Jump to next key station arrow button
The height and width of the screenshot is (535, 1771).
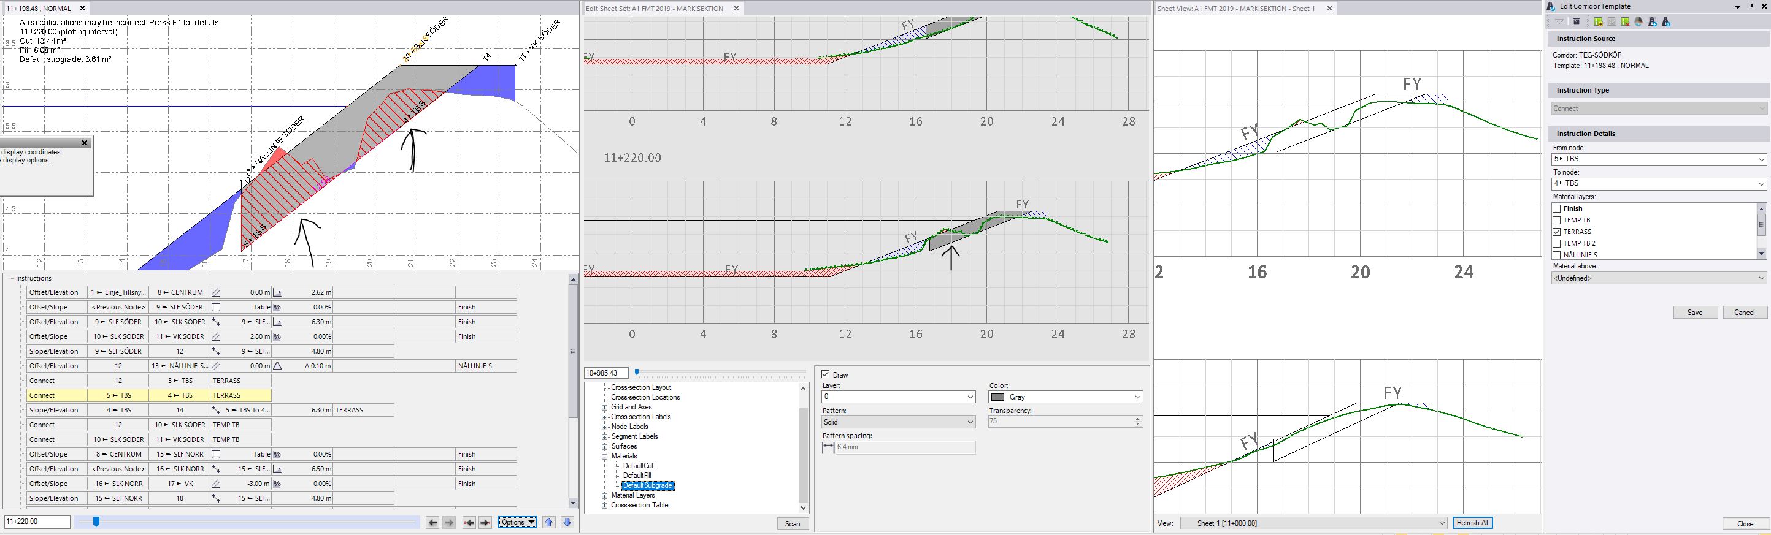[x=485, y=523]
